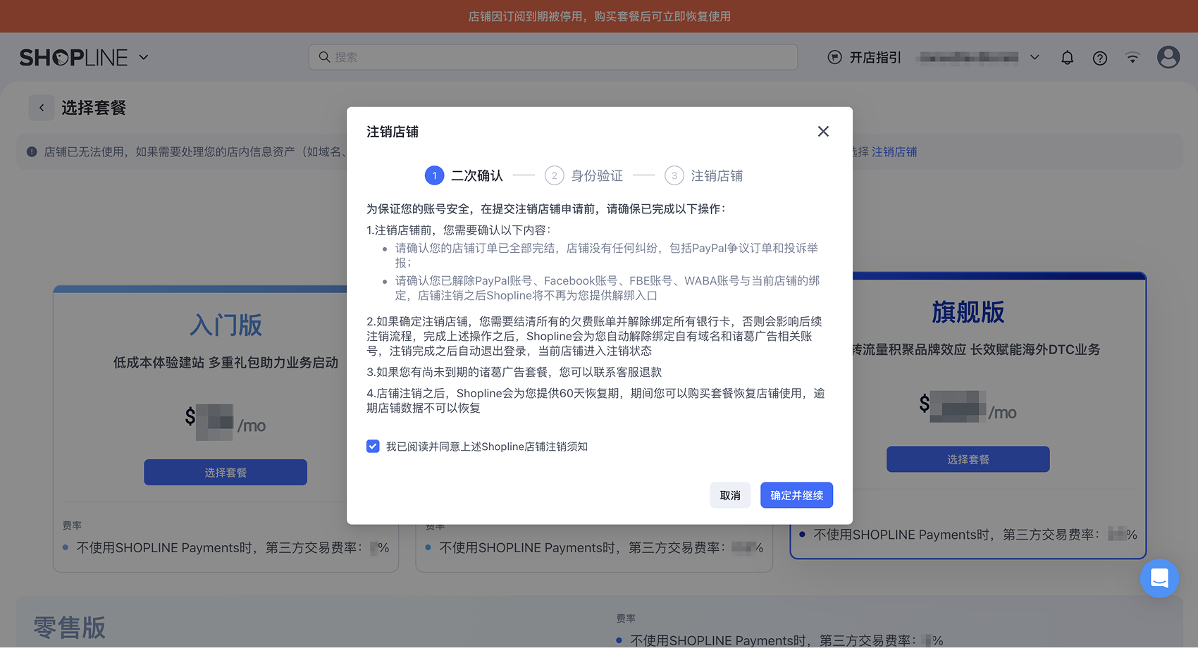Select step 1 二次确认 in the stepper
Image resolution: width=1198 pixels, height=648 pixels.
click(x=464, y=175)
